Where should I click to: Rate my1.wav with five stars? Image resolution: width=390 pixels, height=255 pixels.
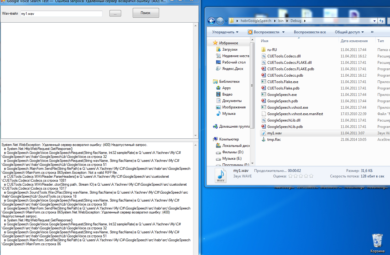[311, 176]
